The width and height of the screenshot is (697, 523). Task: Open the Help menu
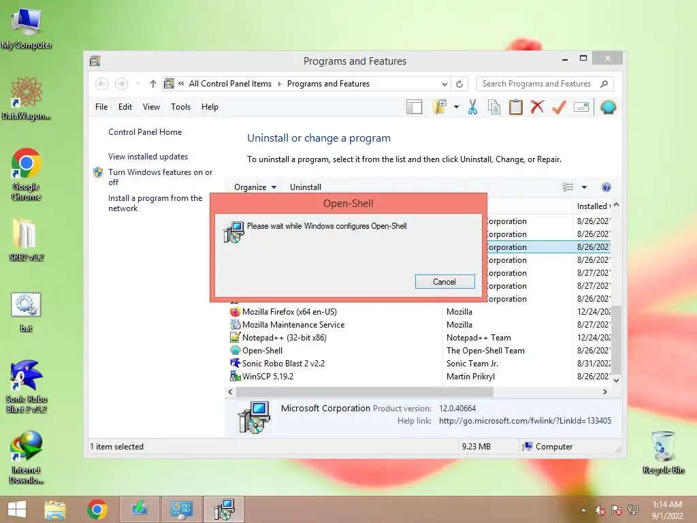tap(210, 107)
